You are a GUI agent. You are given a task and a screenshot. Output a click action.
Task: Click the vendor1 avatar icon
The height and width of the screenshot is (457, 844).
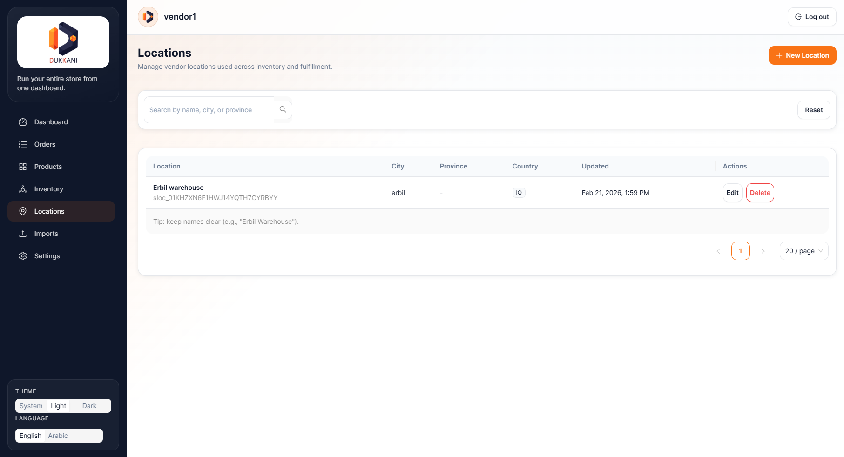click(x=148, y=17)
